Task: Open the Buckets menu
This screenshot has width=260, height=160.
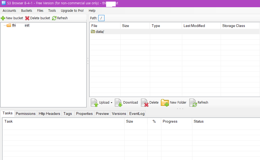Action: 26,11
